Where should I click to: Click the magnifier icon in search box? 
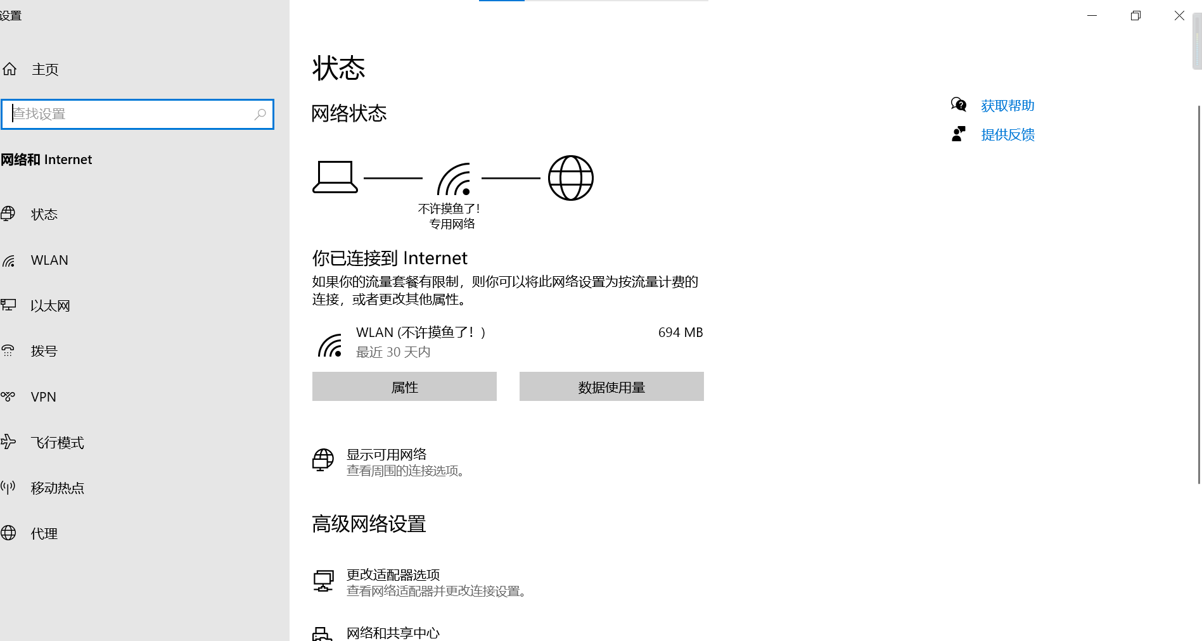point(260,114)
